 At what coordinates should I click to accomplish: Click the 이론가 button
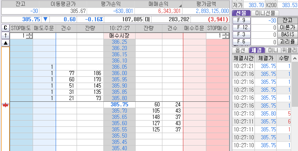[288, 28]
